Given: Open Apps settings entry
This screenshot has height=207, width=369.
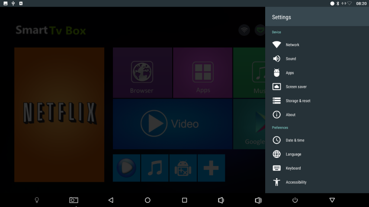Looking at the screenshot, I should click(317, 73).
